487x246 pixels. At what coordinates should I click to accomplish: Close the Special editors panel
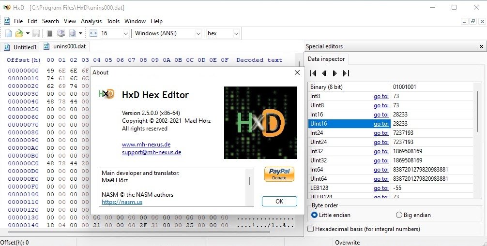pyautogui.click(x=481, y=46)
